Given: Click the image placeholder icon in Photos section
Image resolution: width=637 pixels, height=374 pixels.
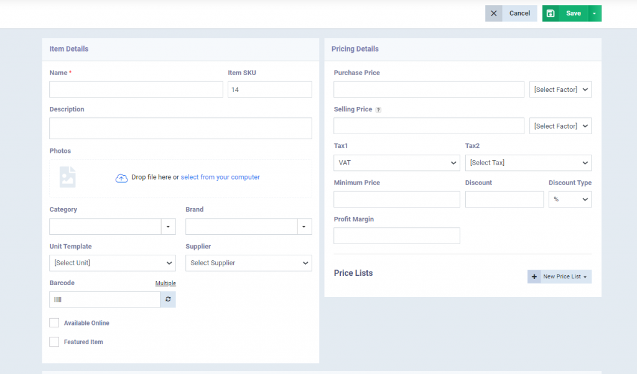Looking at the screenshot, I should tap(67, 176).
